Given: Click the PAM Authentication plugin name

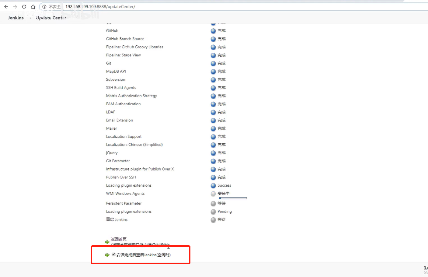Looking at the screenshot, I should pos(123,104).
